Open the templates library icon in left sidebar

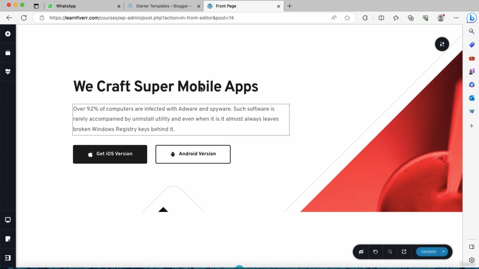pos(8,53)
